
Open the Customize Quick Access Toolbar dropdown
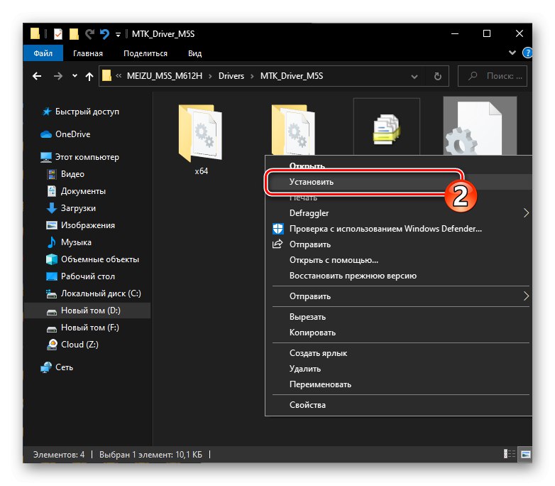pyautogui.click(x=119, y=34)
